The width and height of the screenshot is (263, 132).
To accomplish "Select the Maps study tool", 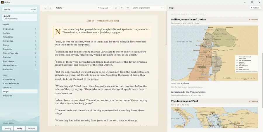I will [x=20, y=91].
